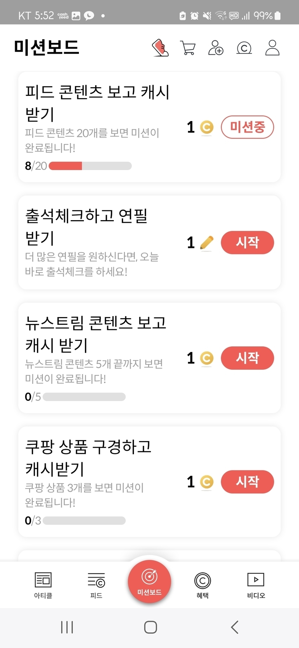The width and height of the screenshot is (299, 648).
Task: Open the cash coin icon in header
Action: tap(244, 48)
